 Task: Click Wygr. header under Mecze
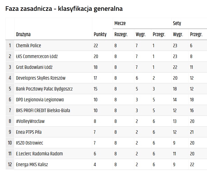pyautogui.click(x=141, y=34)
